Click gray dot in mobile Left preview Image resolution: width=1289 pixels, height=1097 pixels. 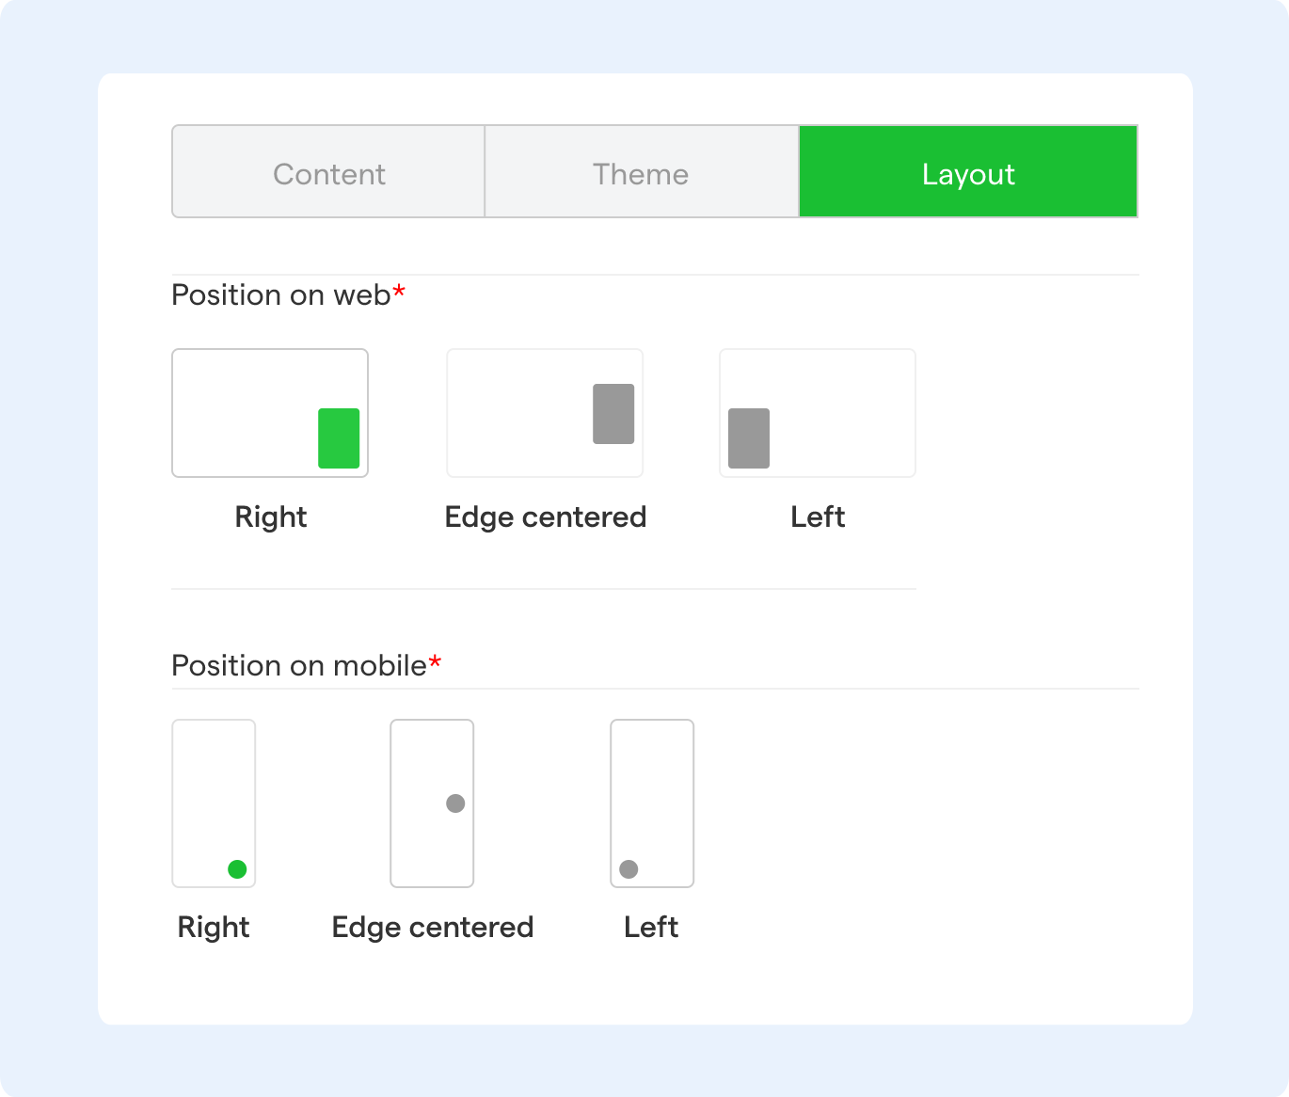point(629,869)
